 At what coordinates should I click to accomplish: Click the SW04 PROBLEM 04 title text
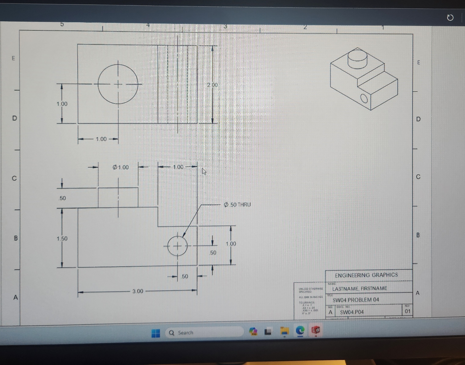pos(356,300)
